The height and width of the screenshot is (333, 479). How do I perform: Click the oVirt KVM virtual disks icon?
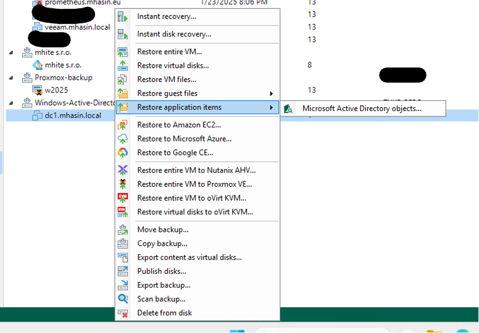[x=123, y=212]
